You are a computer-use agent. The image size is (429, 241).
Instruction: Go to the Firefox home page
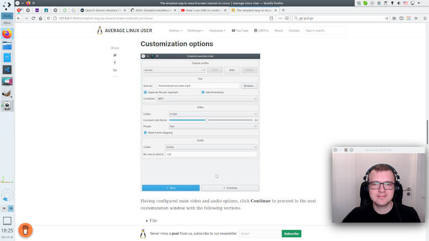pos(41,18)
